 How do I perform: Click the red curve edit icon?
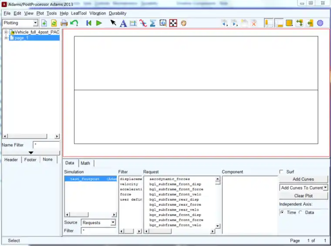(x=143, y=23)
